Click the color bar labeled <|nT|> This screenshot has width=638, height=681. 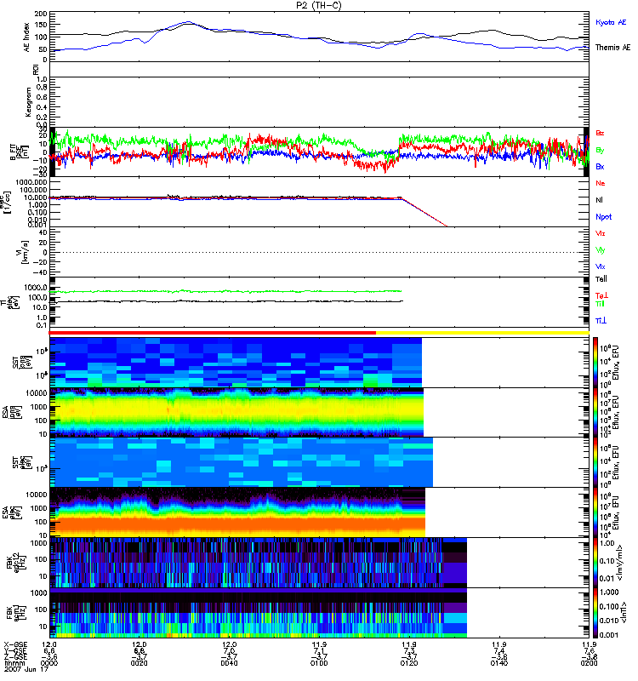pos(595,613)
